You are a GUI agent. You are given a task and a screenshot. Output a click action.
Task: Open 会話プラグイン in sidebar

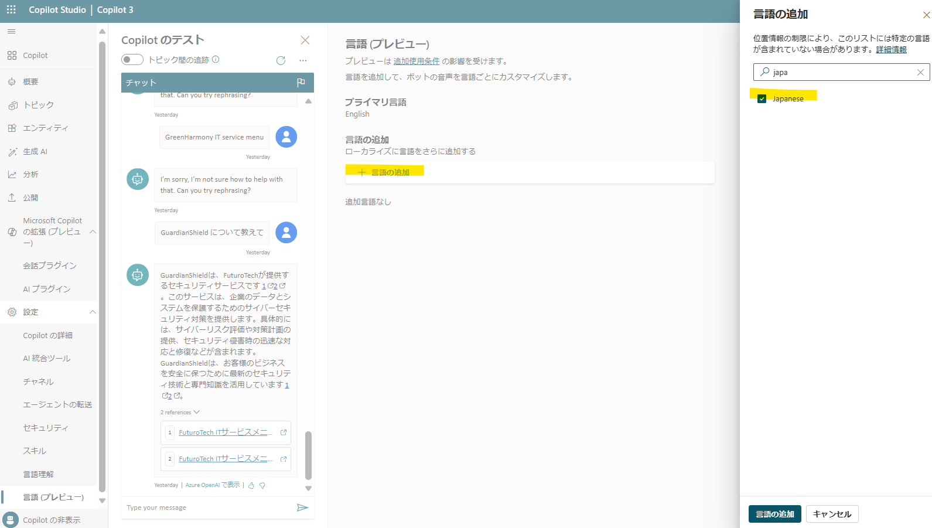[x=50, y=265]
